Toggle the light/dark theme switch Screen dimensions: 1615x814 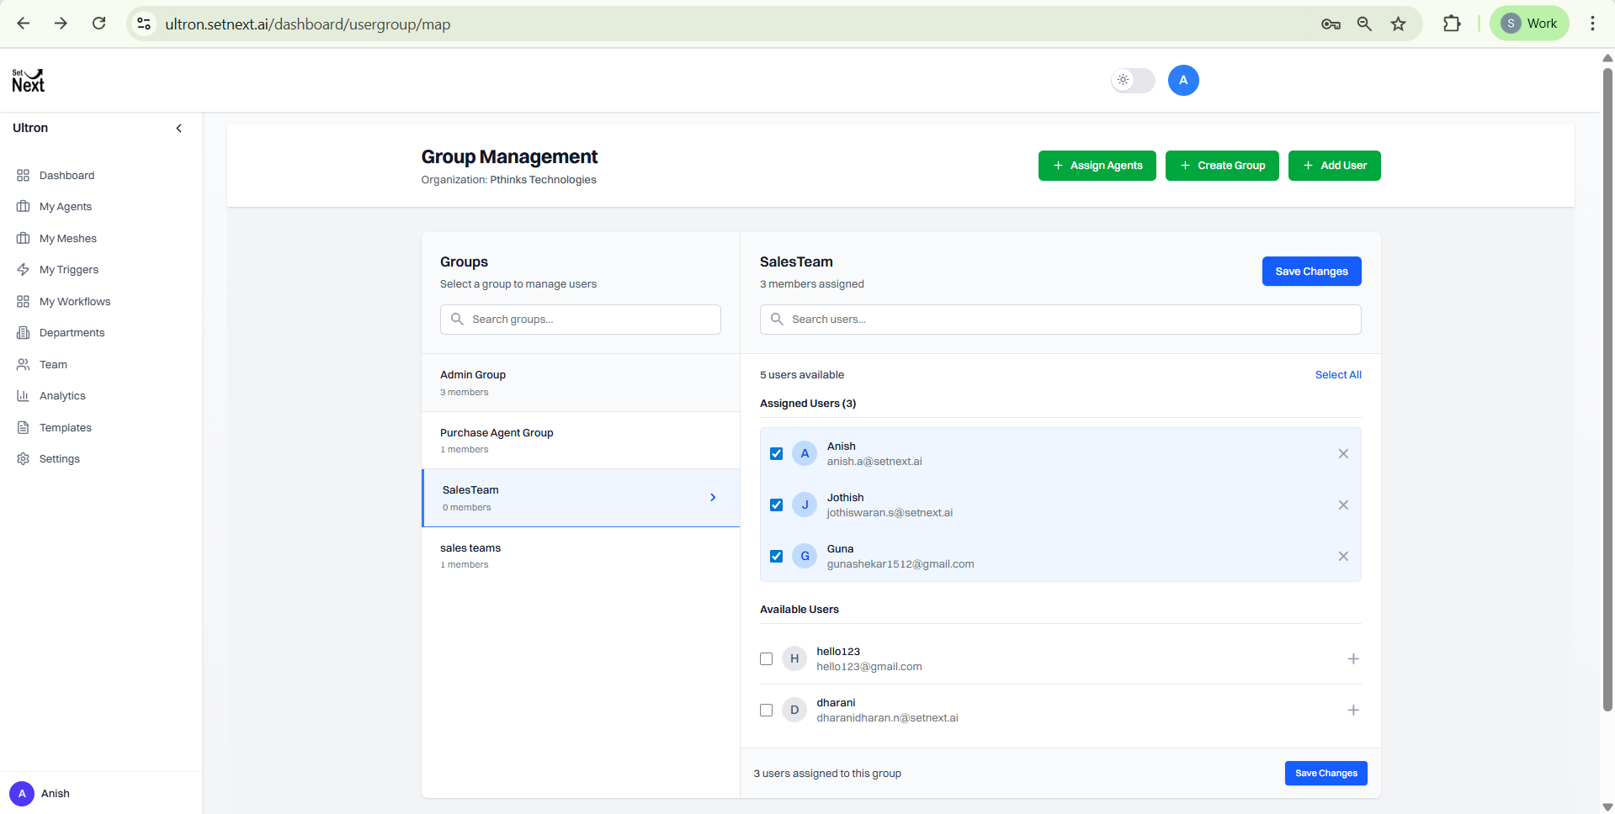(x=1133, y=81)
